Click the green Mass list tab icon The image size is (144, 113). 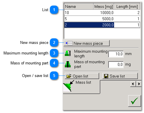coord(68,86)
